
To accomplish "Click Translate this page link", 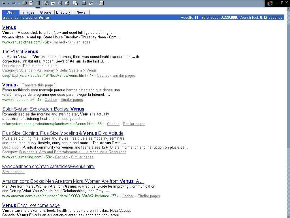I will (x=37, y=85).
